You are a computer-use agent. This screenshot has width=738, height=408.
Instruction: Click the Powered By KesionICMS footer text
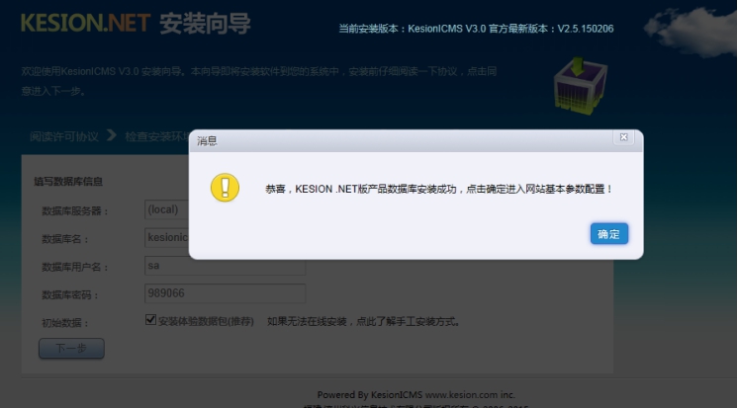(x=416, y=395)
